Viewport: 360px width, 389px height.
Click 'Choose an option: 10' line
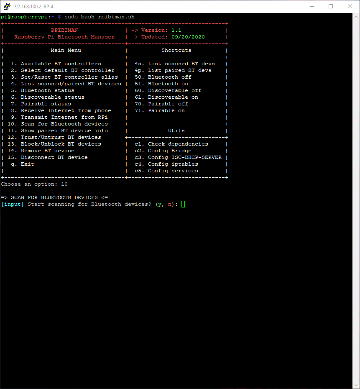[x=34, y=184]
